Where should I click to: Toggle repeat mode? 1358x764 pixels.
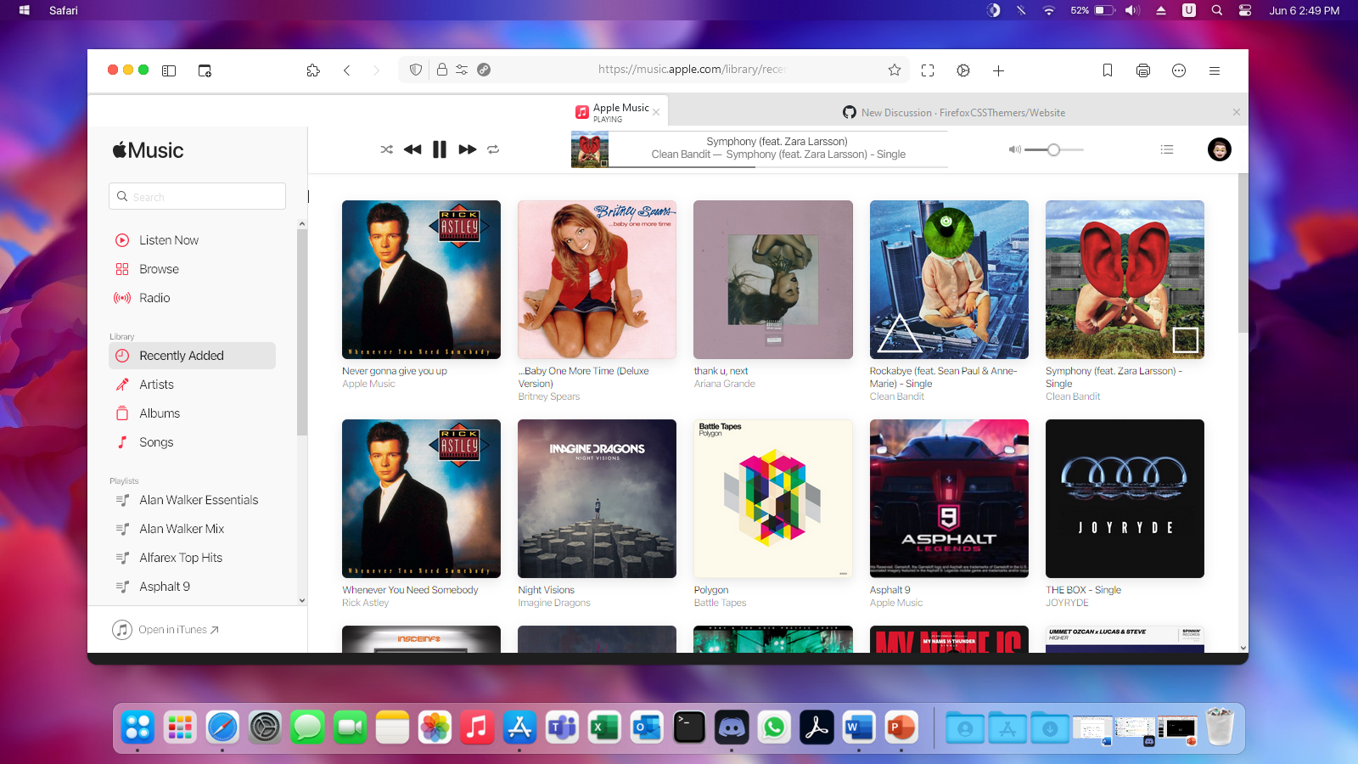pyautogui.click(x=493, y=149)
